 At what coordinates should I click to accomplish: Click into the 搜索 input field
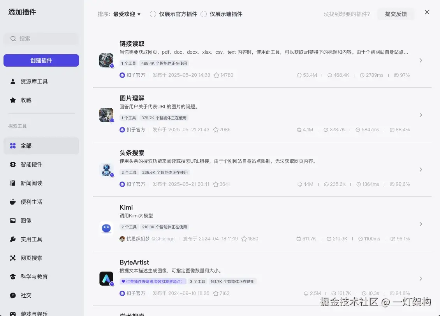(41, 39)
